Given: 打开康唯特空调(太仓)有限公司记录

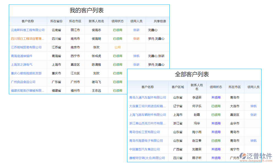Looking at the screenshot, I should coord(147,158).
